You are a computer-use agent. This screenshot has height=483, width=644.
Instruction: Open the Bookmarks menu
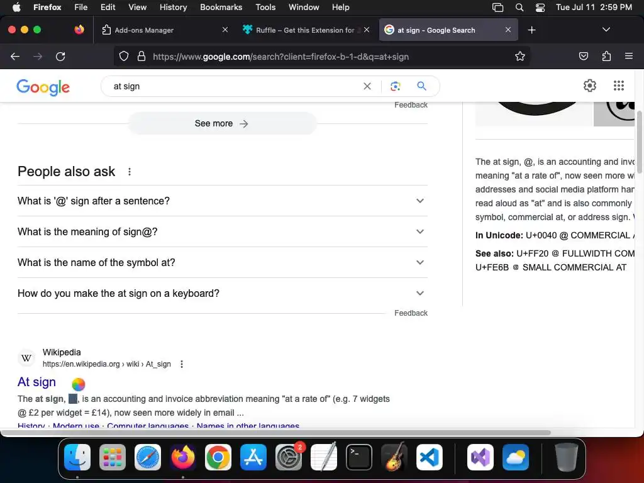(x=221, y=8)
